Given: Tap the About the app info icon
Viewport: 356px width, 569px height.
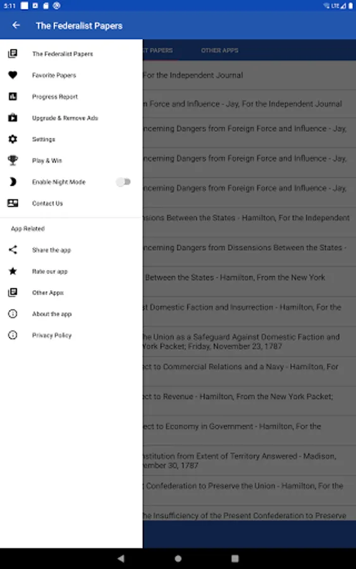Looking at the screenshot, I should click(x=13, y=314).
